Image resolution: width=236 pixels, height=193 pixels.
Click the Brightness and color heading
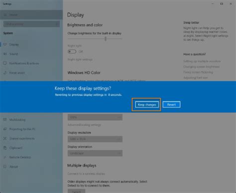(x=85, y=25)
